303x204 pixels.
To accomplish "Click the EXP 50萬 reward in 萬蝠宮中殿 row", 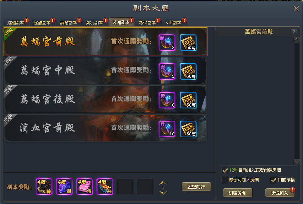I will tap(188, 71).
